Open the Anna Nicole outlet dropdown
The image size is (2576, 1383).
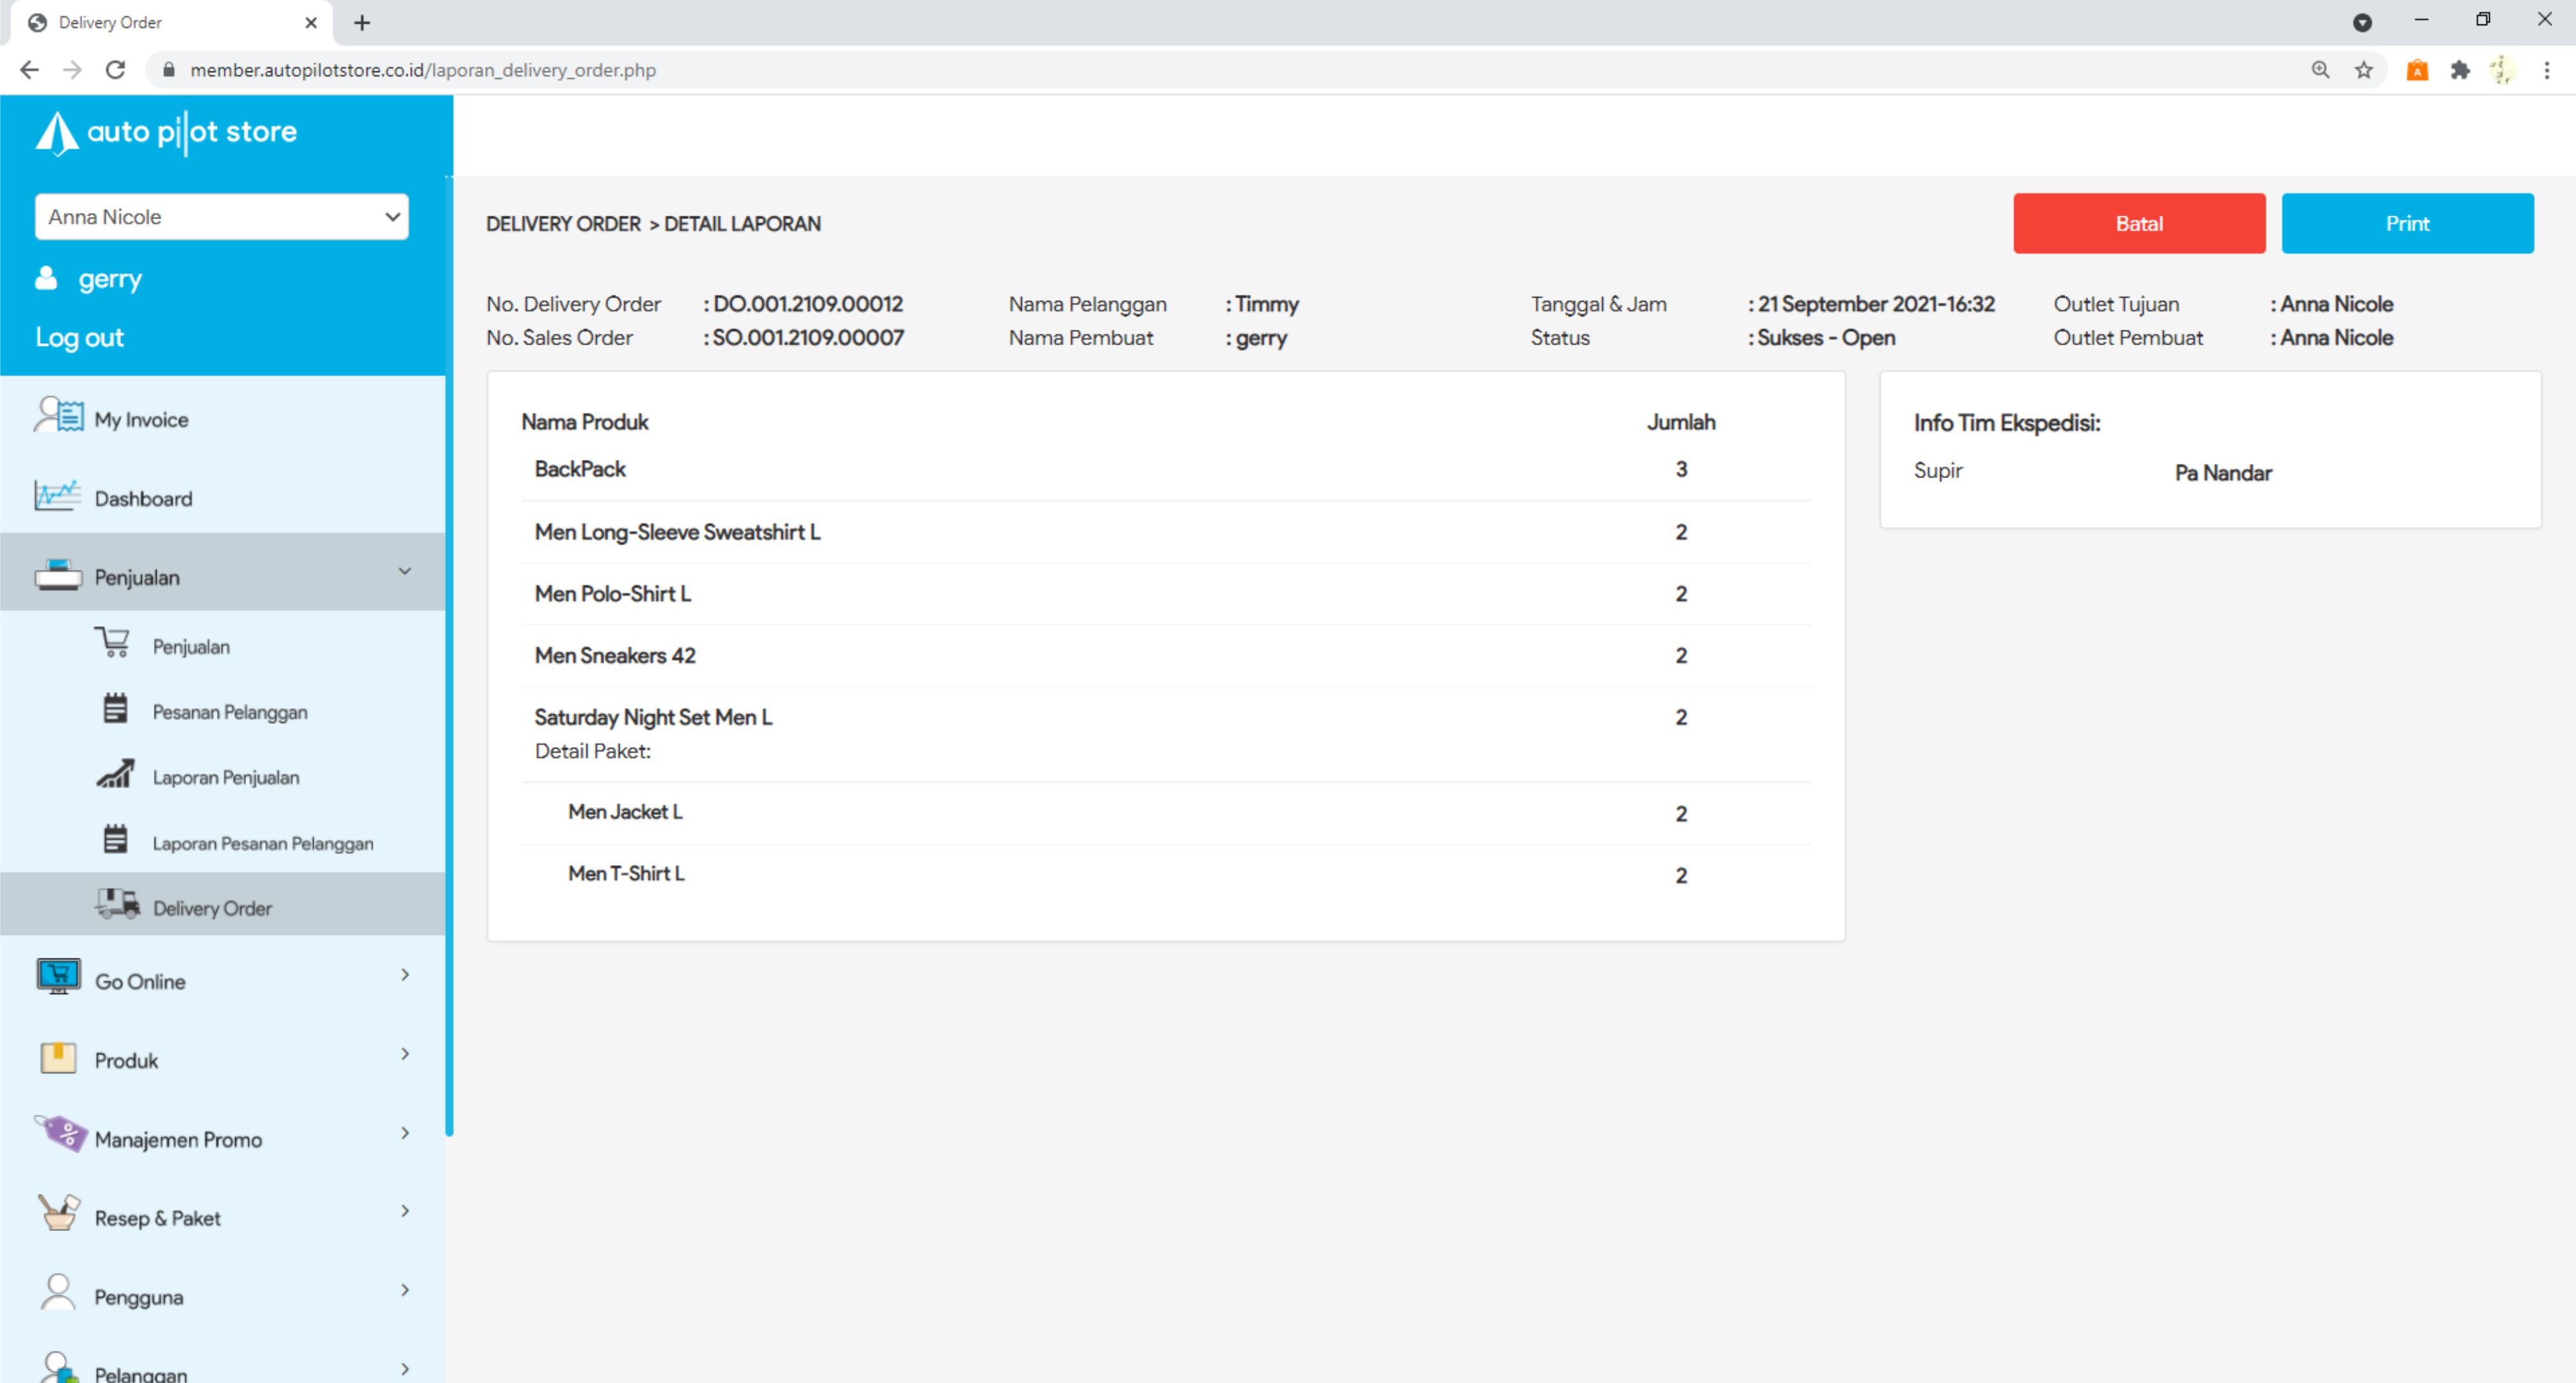221,217
